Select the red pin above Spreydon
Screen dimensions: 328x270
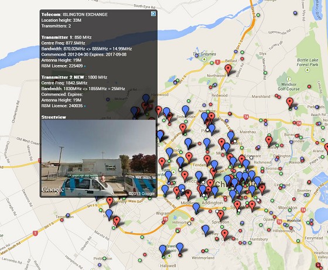point(220,216)
